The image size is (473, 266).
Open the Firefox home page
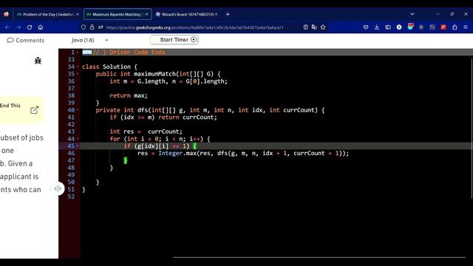(41, 27)
